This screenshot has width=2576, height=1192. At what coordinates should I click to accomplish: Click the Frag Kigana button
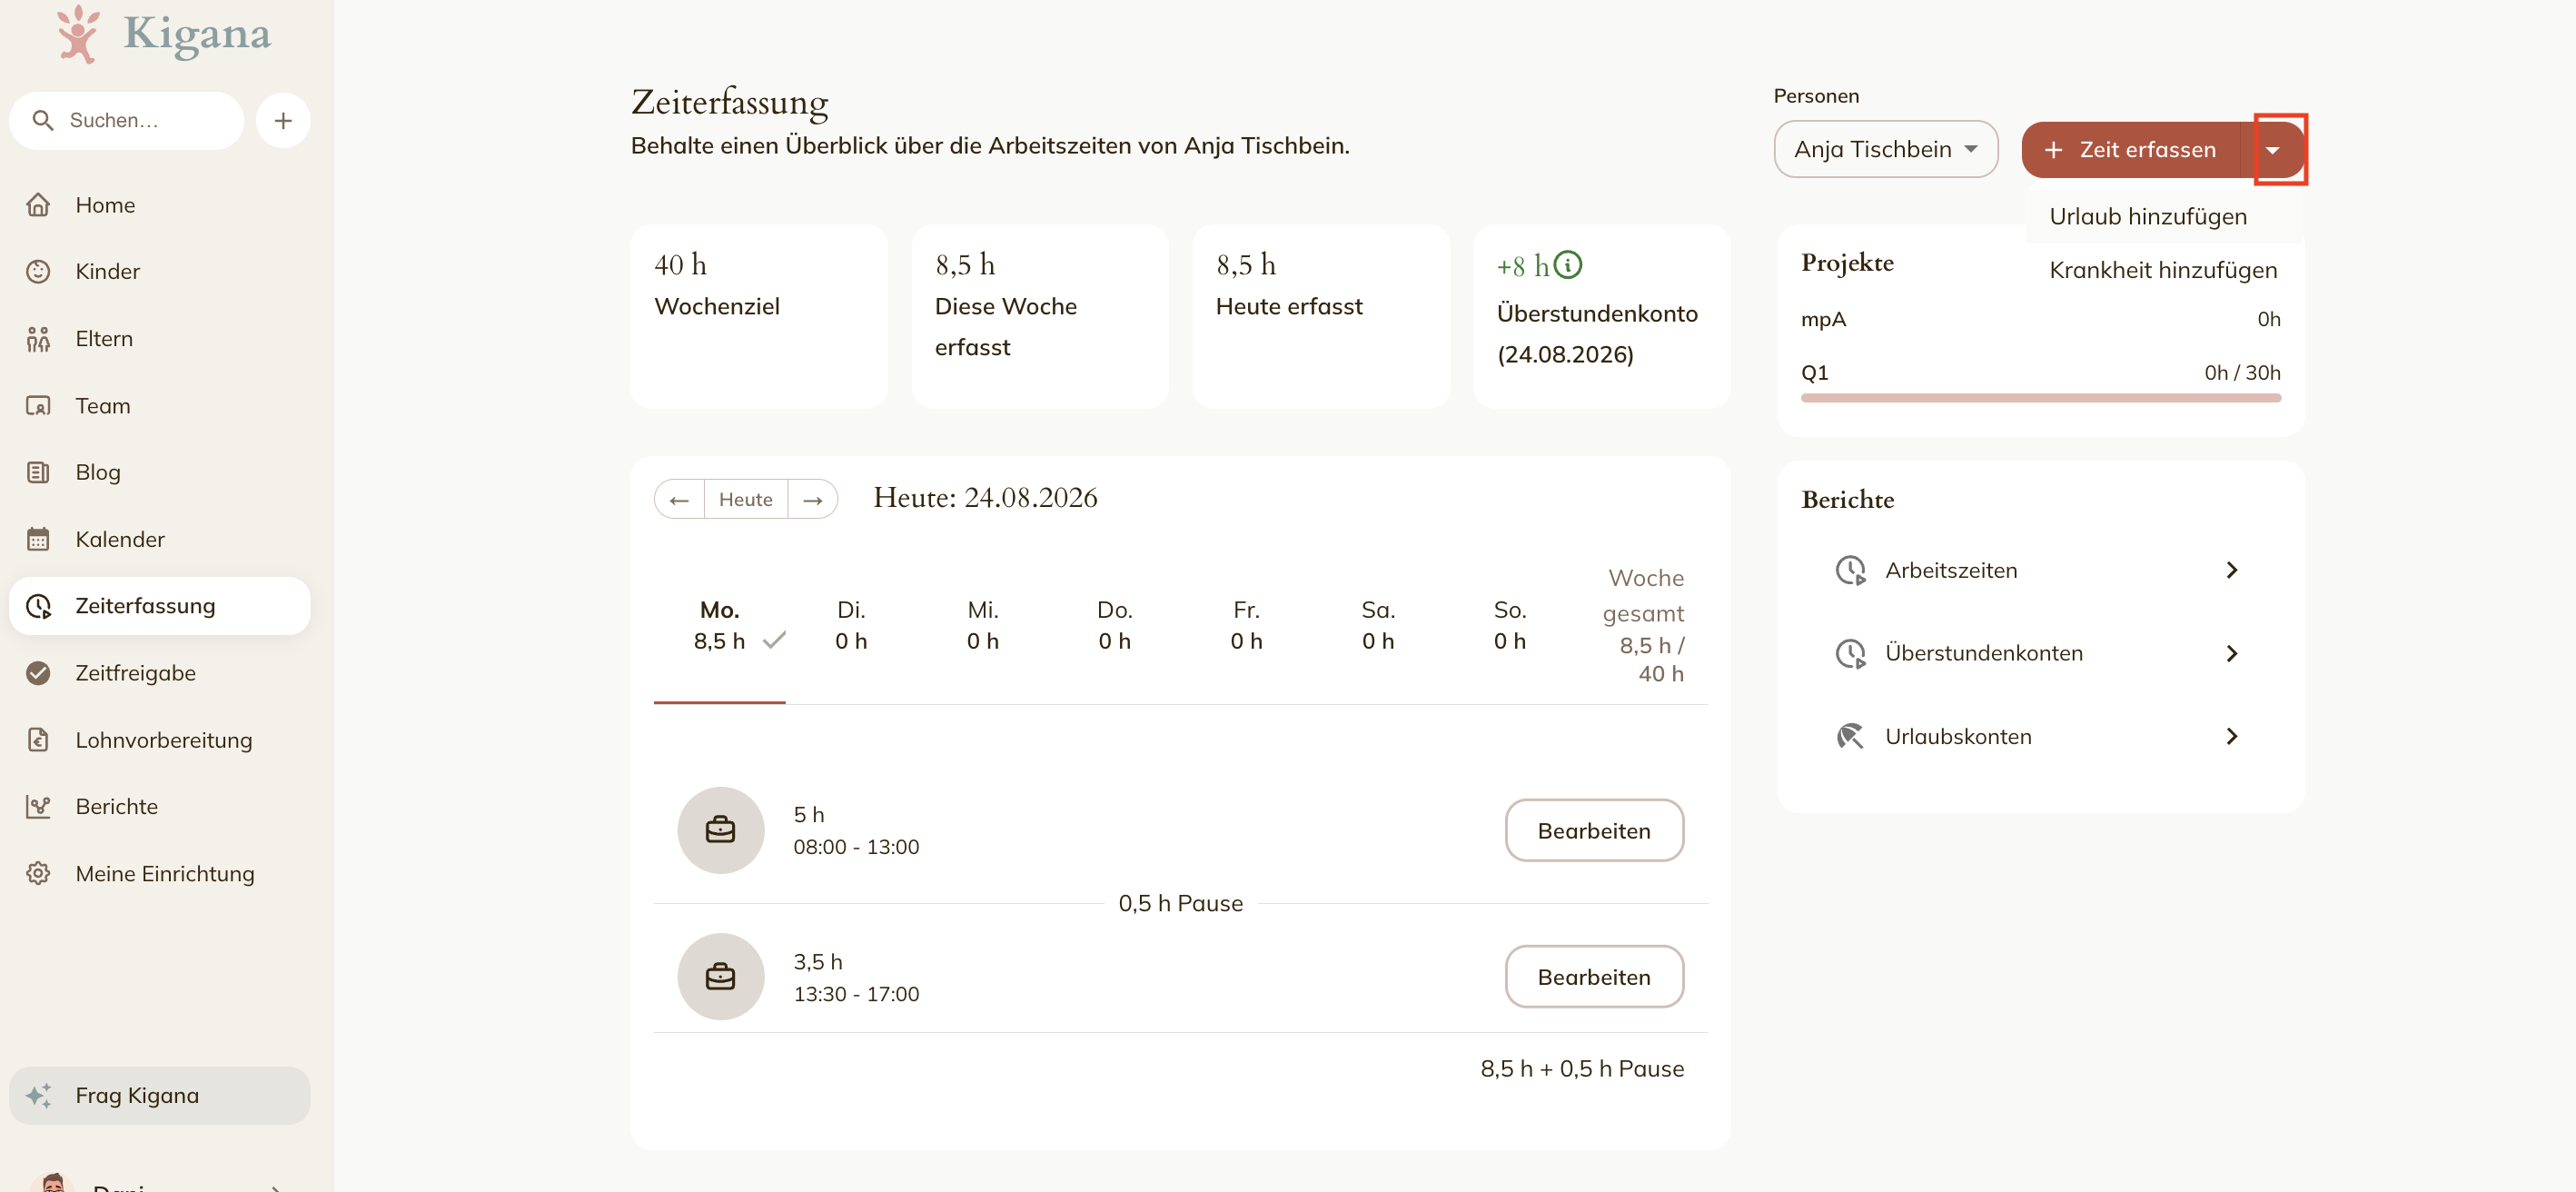coord(160,1095)
